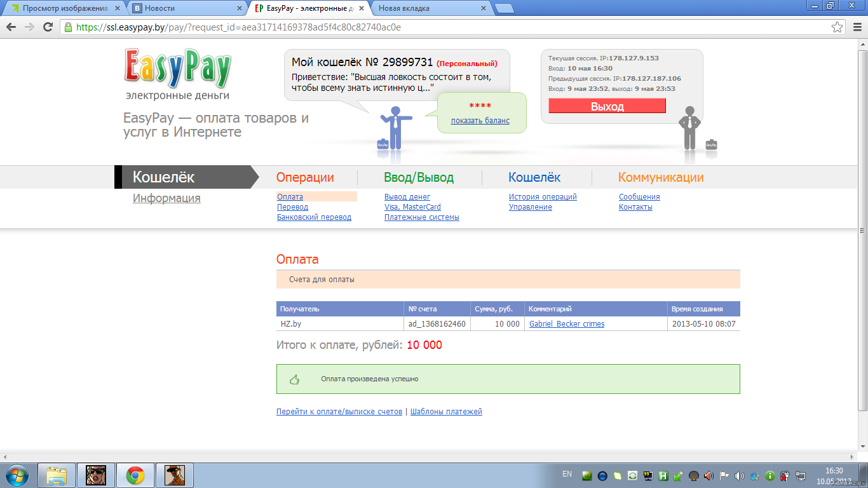Open the Windows Start menu
This screenshot has width=868, height=488.
pos(17,475)
